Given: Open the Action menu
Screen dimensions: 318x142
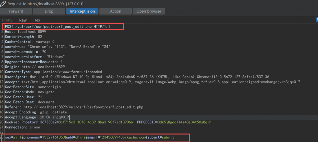Looking at the screenshot, I should (x=116, y=11).
